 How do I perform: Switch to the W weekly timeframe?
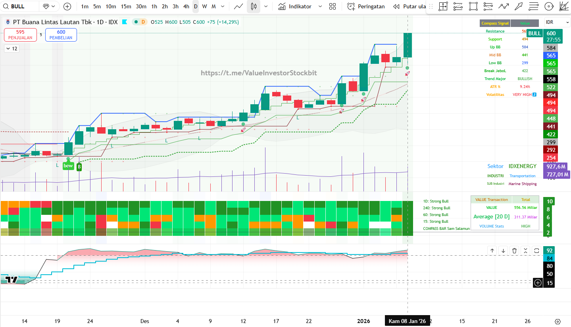204,6
